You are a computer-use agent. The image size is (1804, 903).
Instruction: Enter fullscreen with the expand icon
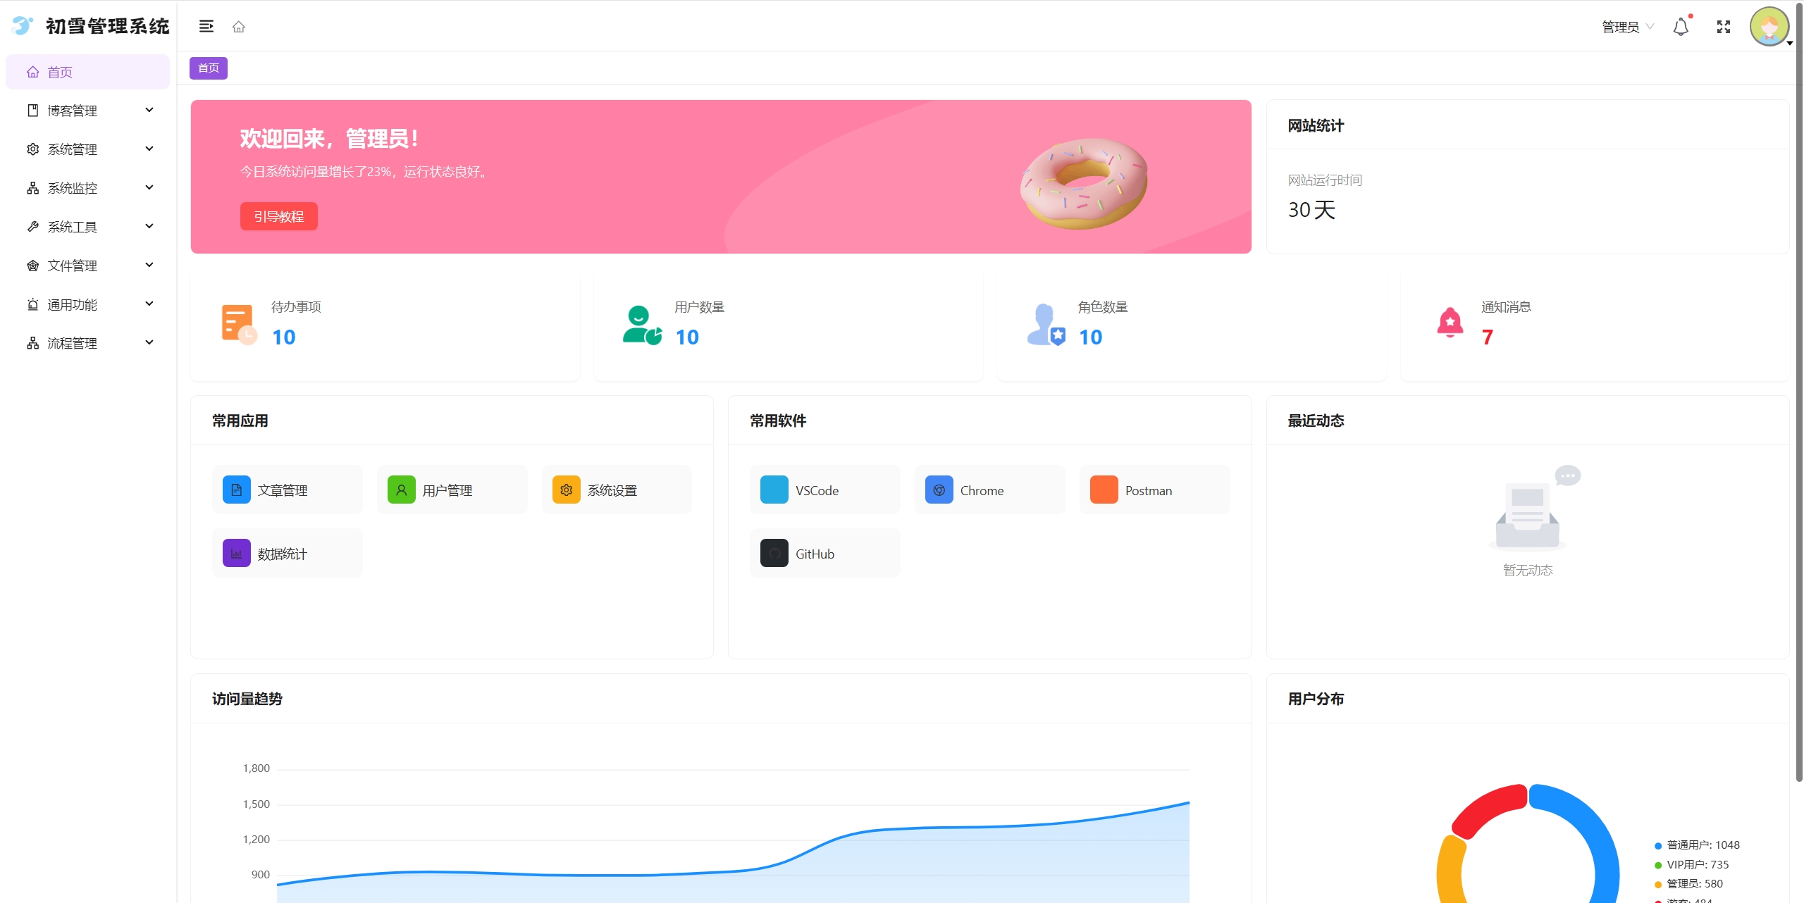[x=1724, y=27]
